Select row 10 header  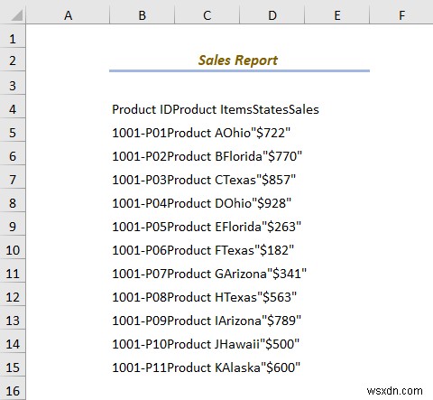(x=13, y=250)
